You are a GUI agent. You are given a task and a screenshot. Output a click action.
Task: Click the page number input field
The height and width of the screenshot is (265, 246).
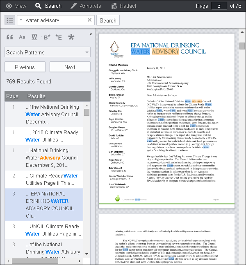click(x=219, y=6)
